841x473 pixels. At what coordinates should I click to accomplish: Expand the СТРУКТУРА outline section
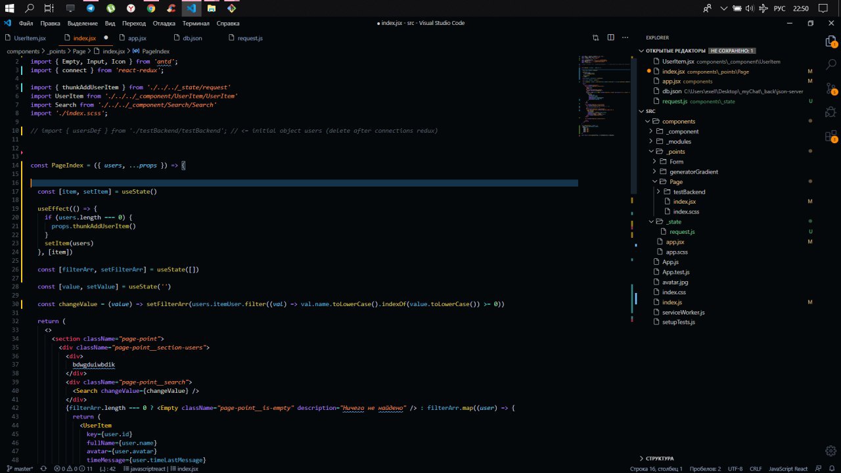pyautogui.click(x=660, y=459)
